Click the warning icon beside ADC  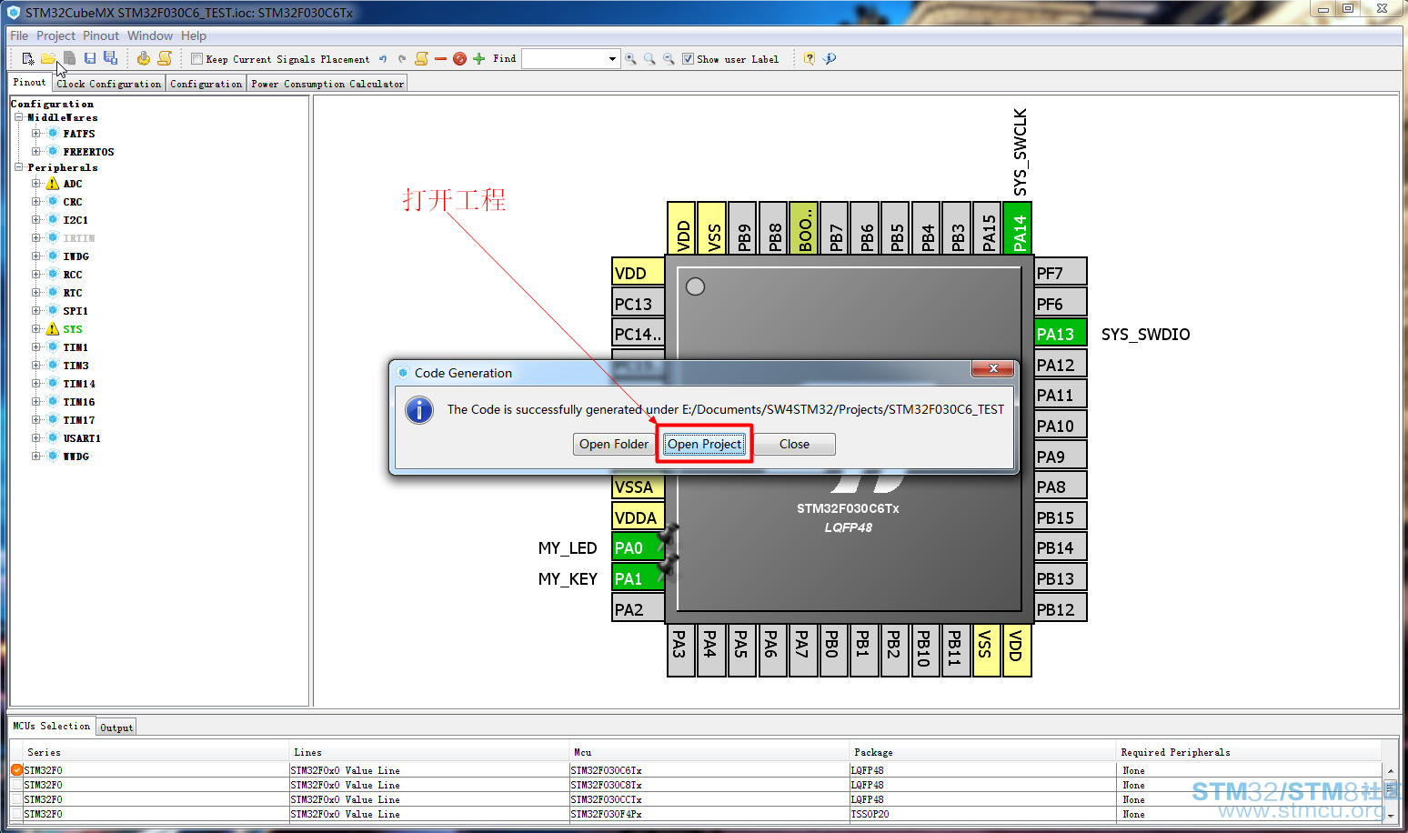click(53, 184)
